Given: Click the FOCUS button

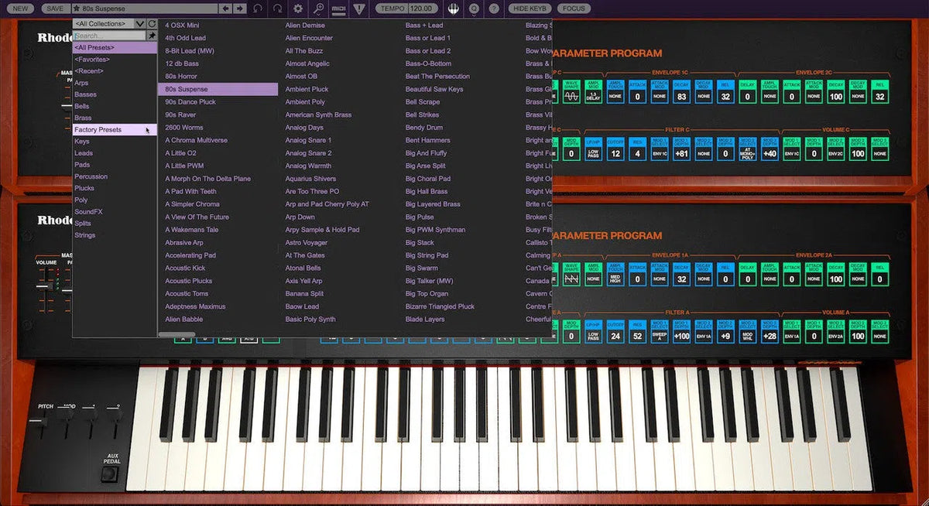Looking at the screenshot, I should tap(573, 9).
